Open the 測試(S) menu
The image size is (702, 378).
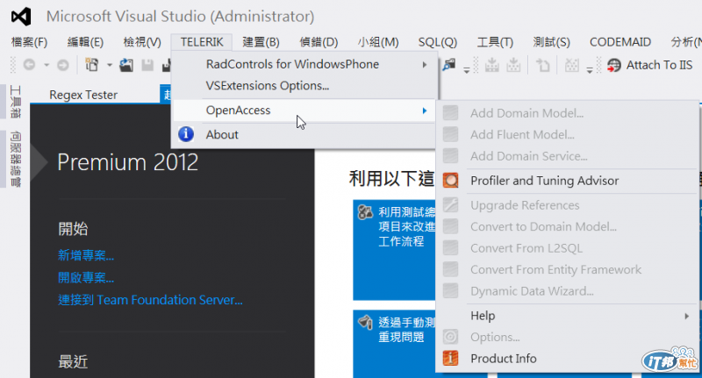552,42
